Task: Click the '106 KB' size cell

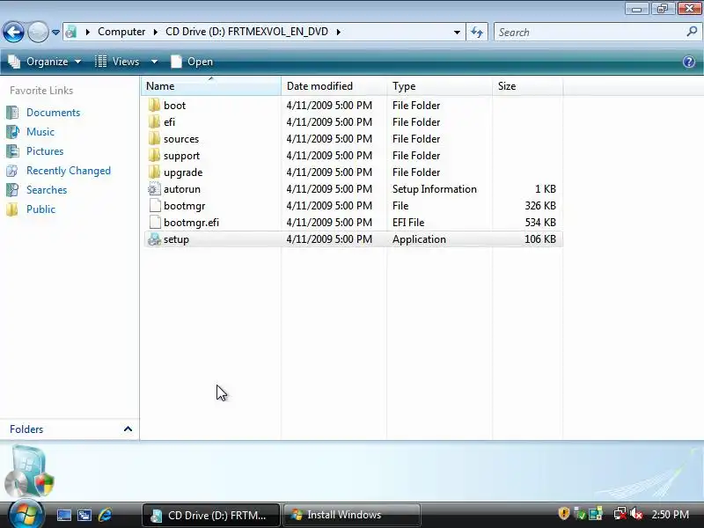Action: pyautogui.click(x=540, y=238)
